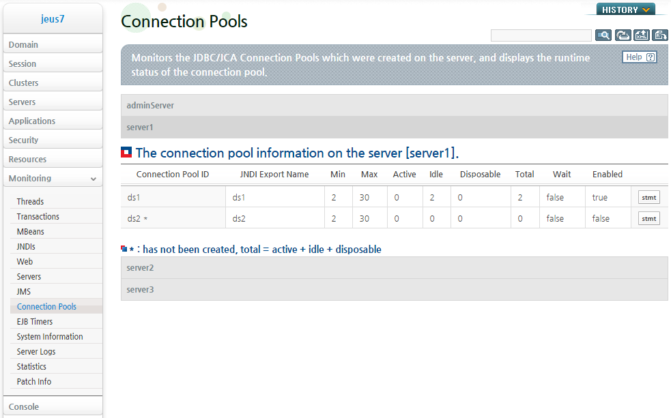Click the Enabled value false for ds2
This screenshot has height=418, width=671.
point(601,218)
